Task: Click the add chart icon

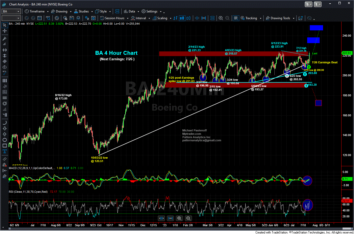Action: 301,18
